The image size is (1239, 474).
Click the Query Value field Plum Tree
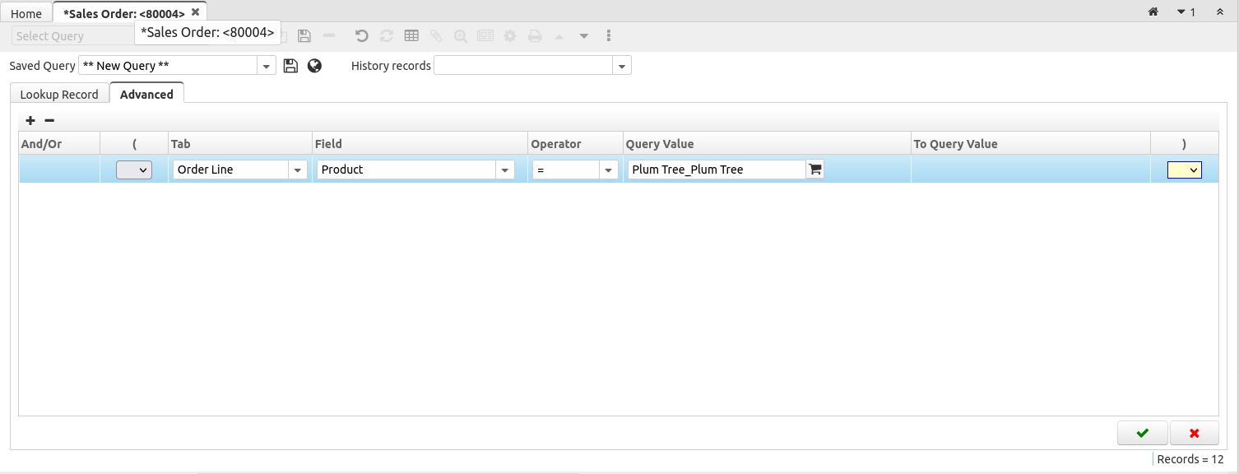pyautogui.click(x=716, y=170)
